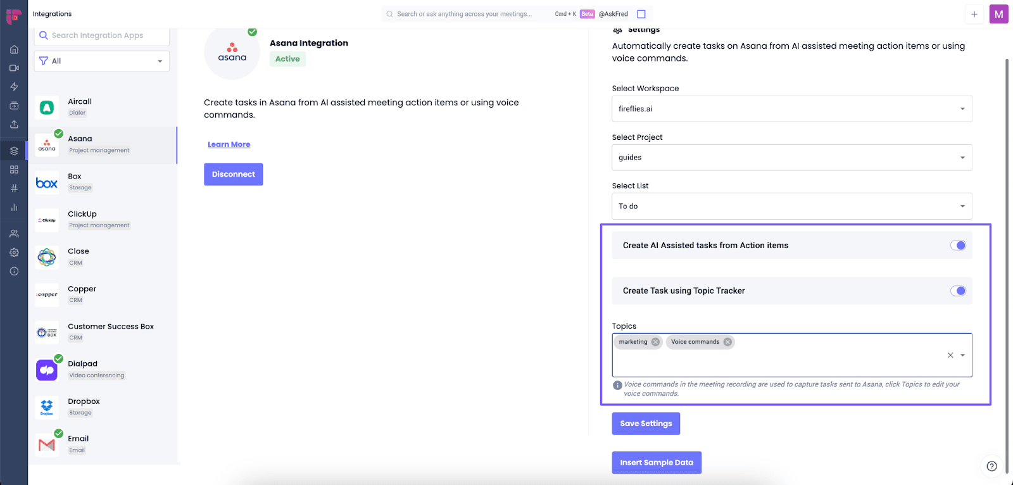Click the Disconnect button
The width and height of the screenshot is (1013, 485).
(x=234, y=174)
